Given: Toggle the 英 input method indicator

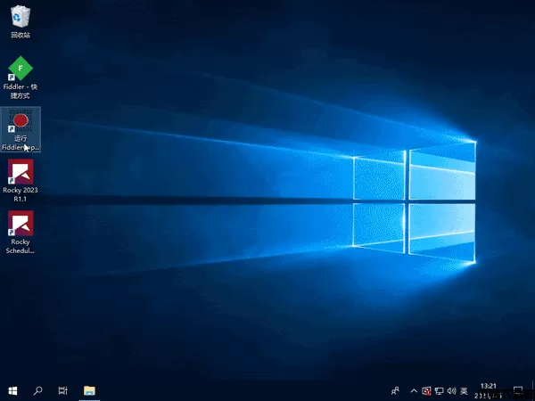Looking at the screenshot, I should tap(465, 390).
